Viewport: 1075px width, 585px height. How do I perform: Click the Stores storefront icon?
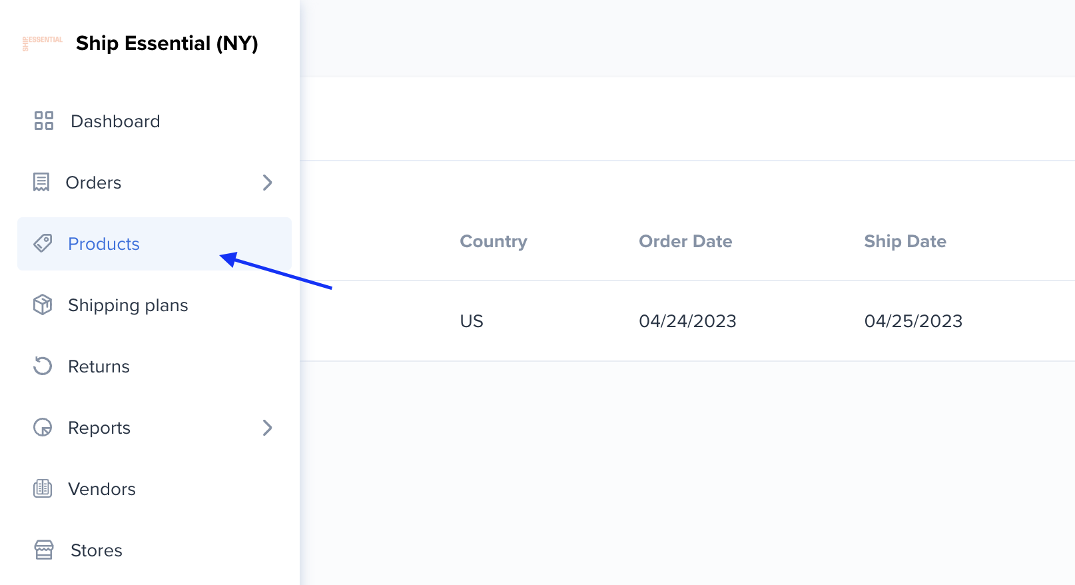click(44, 550)
